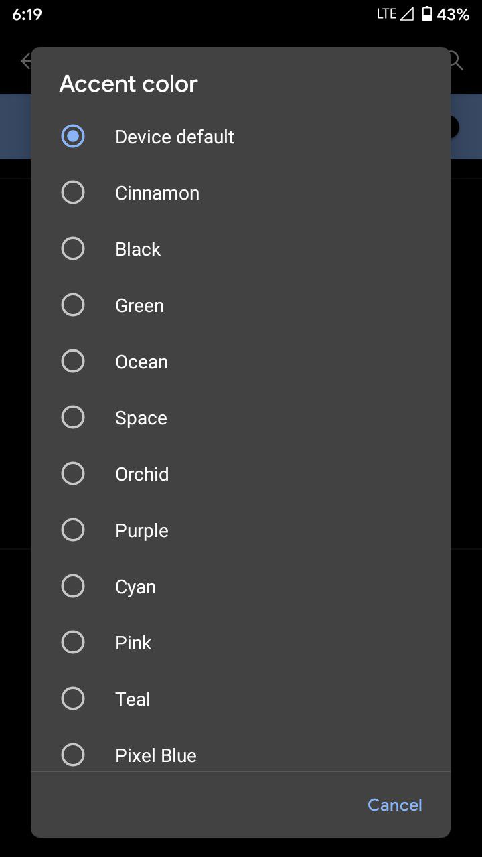This screenshot has height=857, width=482.
Task: Cancel the Accent color dialog
Action: pyautogui.click(x=395, y=805)
